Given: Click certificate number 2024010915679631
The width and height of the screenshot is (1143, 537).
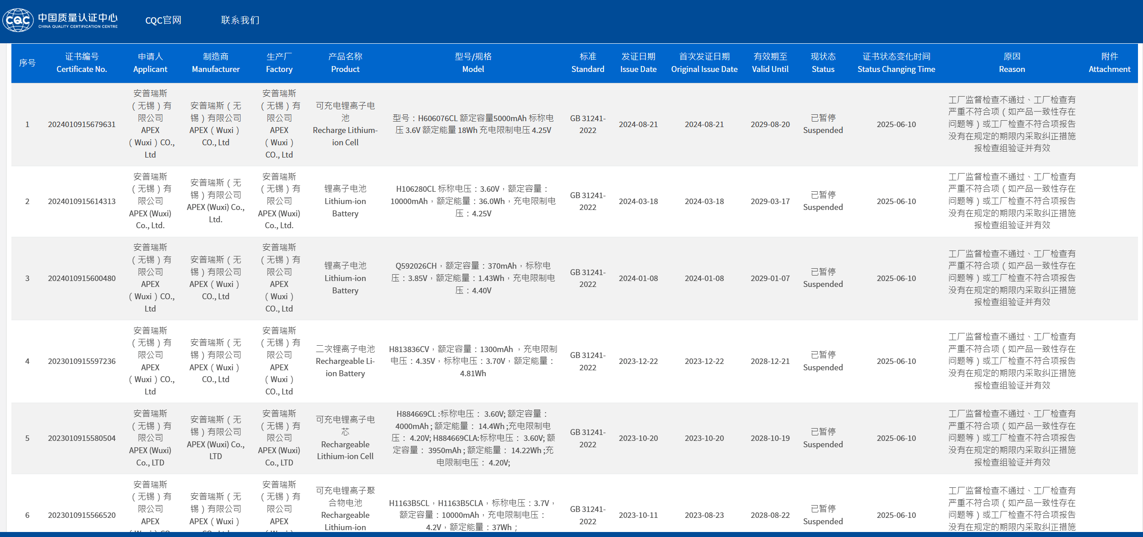Looking at the screenshot, I should click(x=82, y=124).
